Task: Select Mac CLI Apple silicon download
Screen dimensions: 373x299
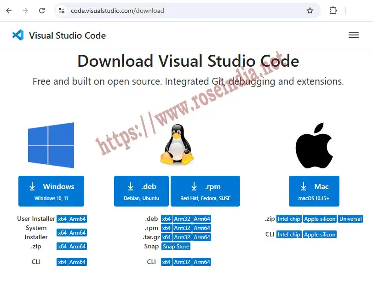Action: tap(320, 235)
